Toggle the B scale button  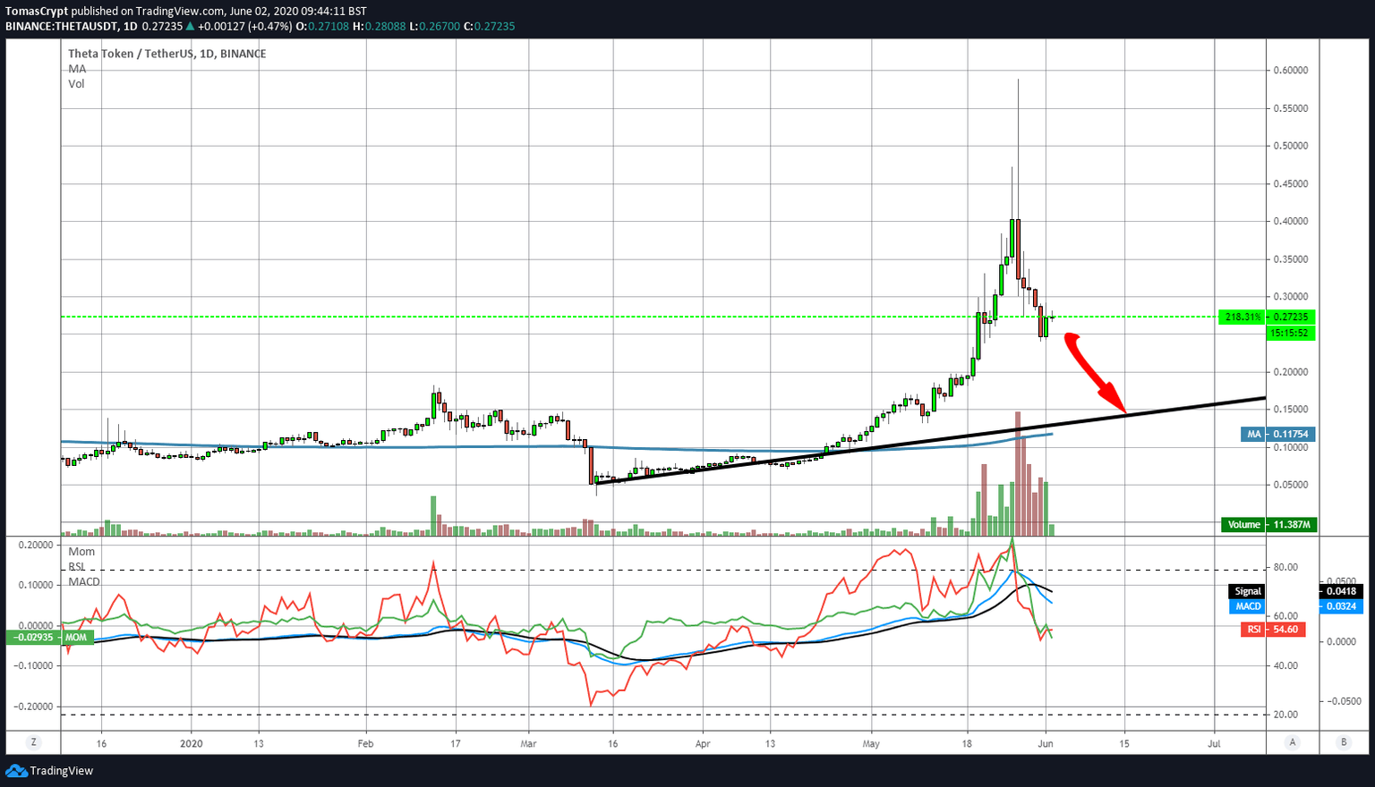pos(1343,742)
